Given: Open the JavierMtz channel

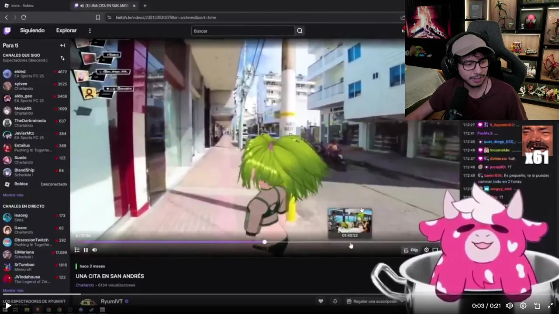Looking at the screenshot, I should point(35,135).
